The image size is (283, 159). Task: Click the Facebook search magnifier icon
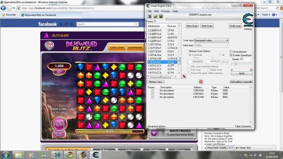136,24
